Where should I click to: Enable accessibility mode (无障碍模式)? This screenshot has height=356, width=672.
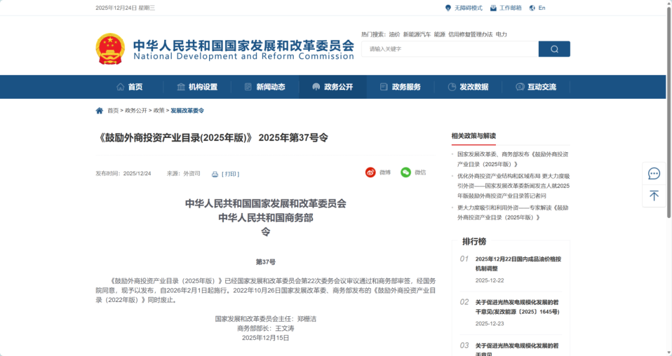click(x=464, y=8)
